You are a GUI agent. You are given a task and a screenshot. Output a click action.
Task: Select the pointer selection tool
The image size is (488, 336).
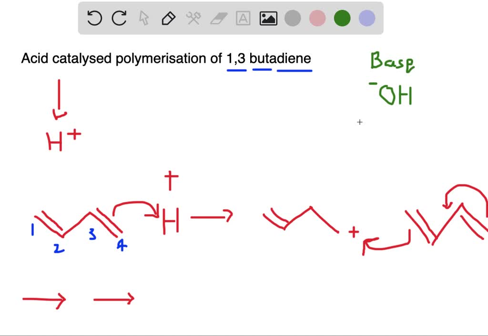coord(143,18)
